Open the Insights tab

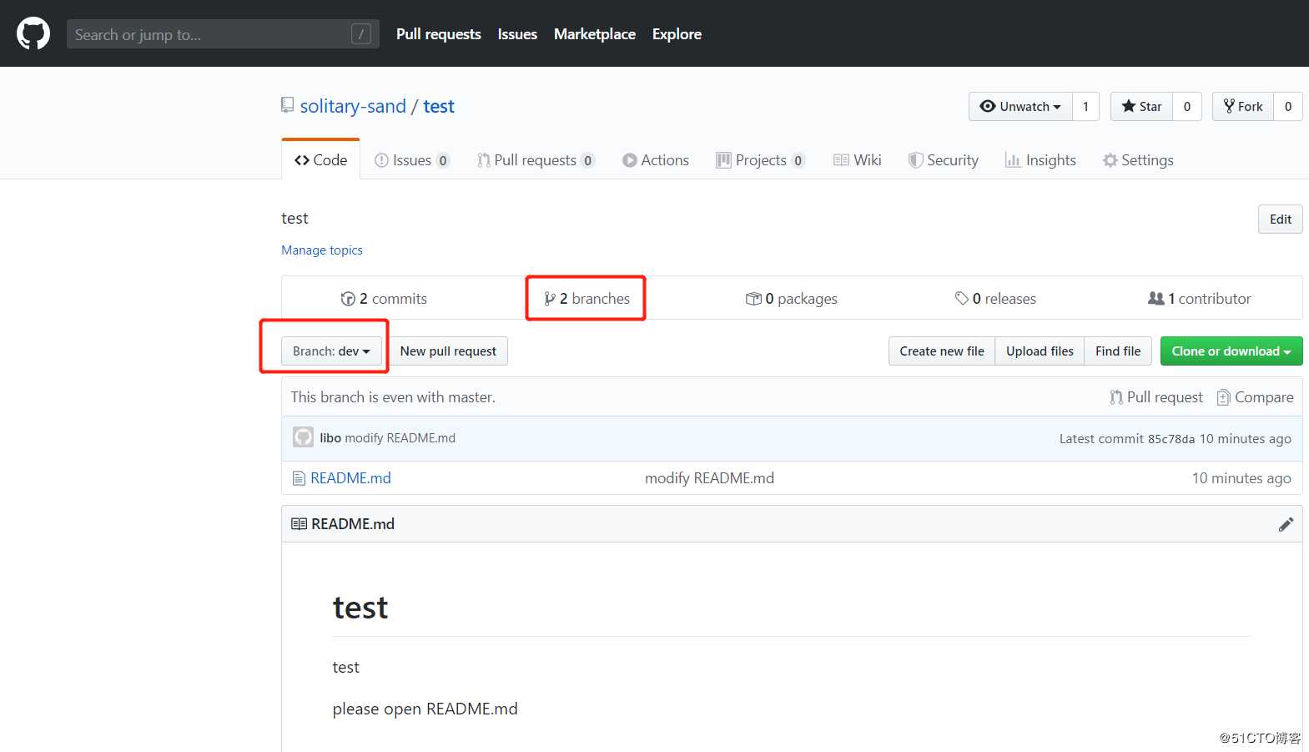click(1040, 160)
